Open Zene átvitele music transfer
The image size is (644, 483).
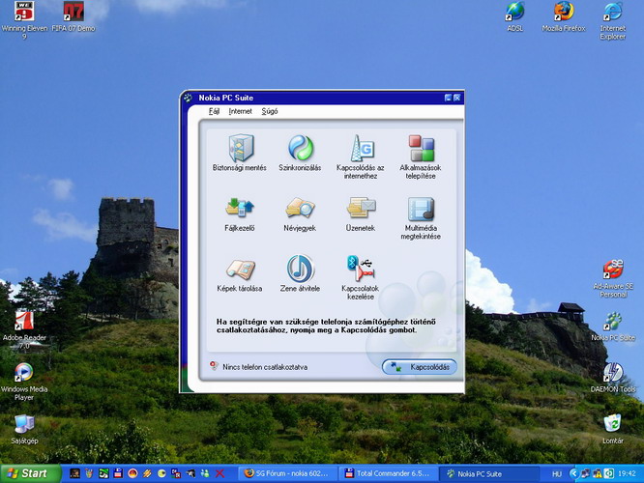coord(301,270)
